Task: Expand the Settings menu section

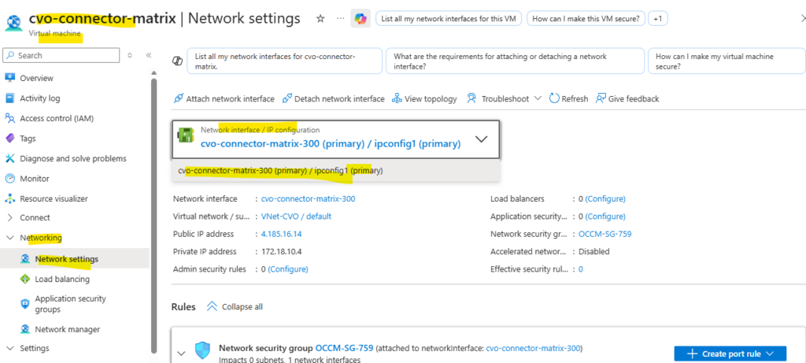Action: pos(10,348)
